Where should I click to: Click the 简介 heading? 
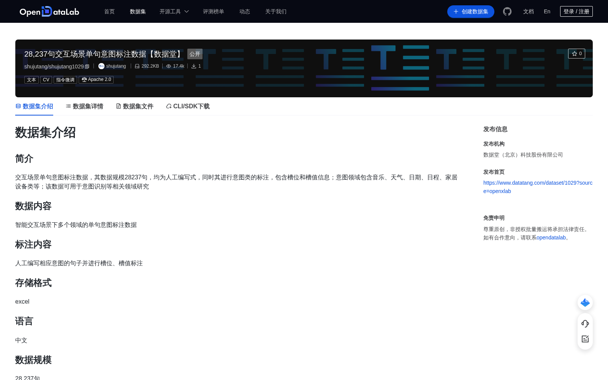[24, 158]
